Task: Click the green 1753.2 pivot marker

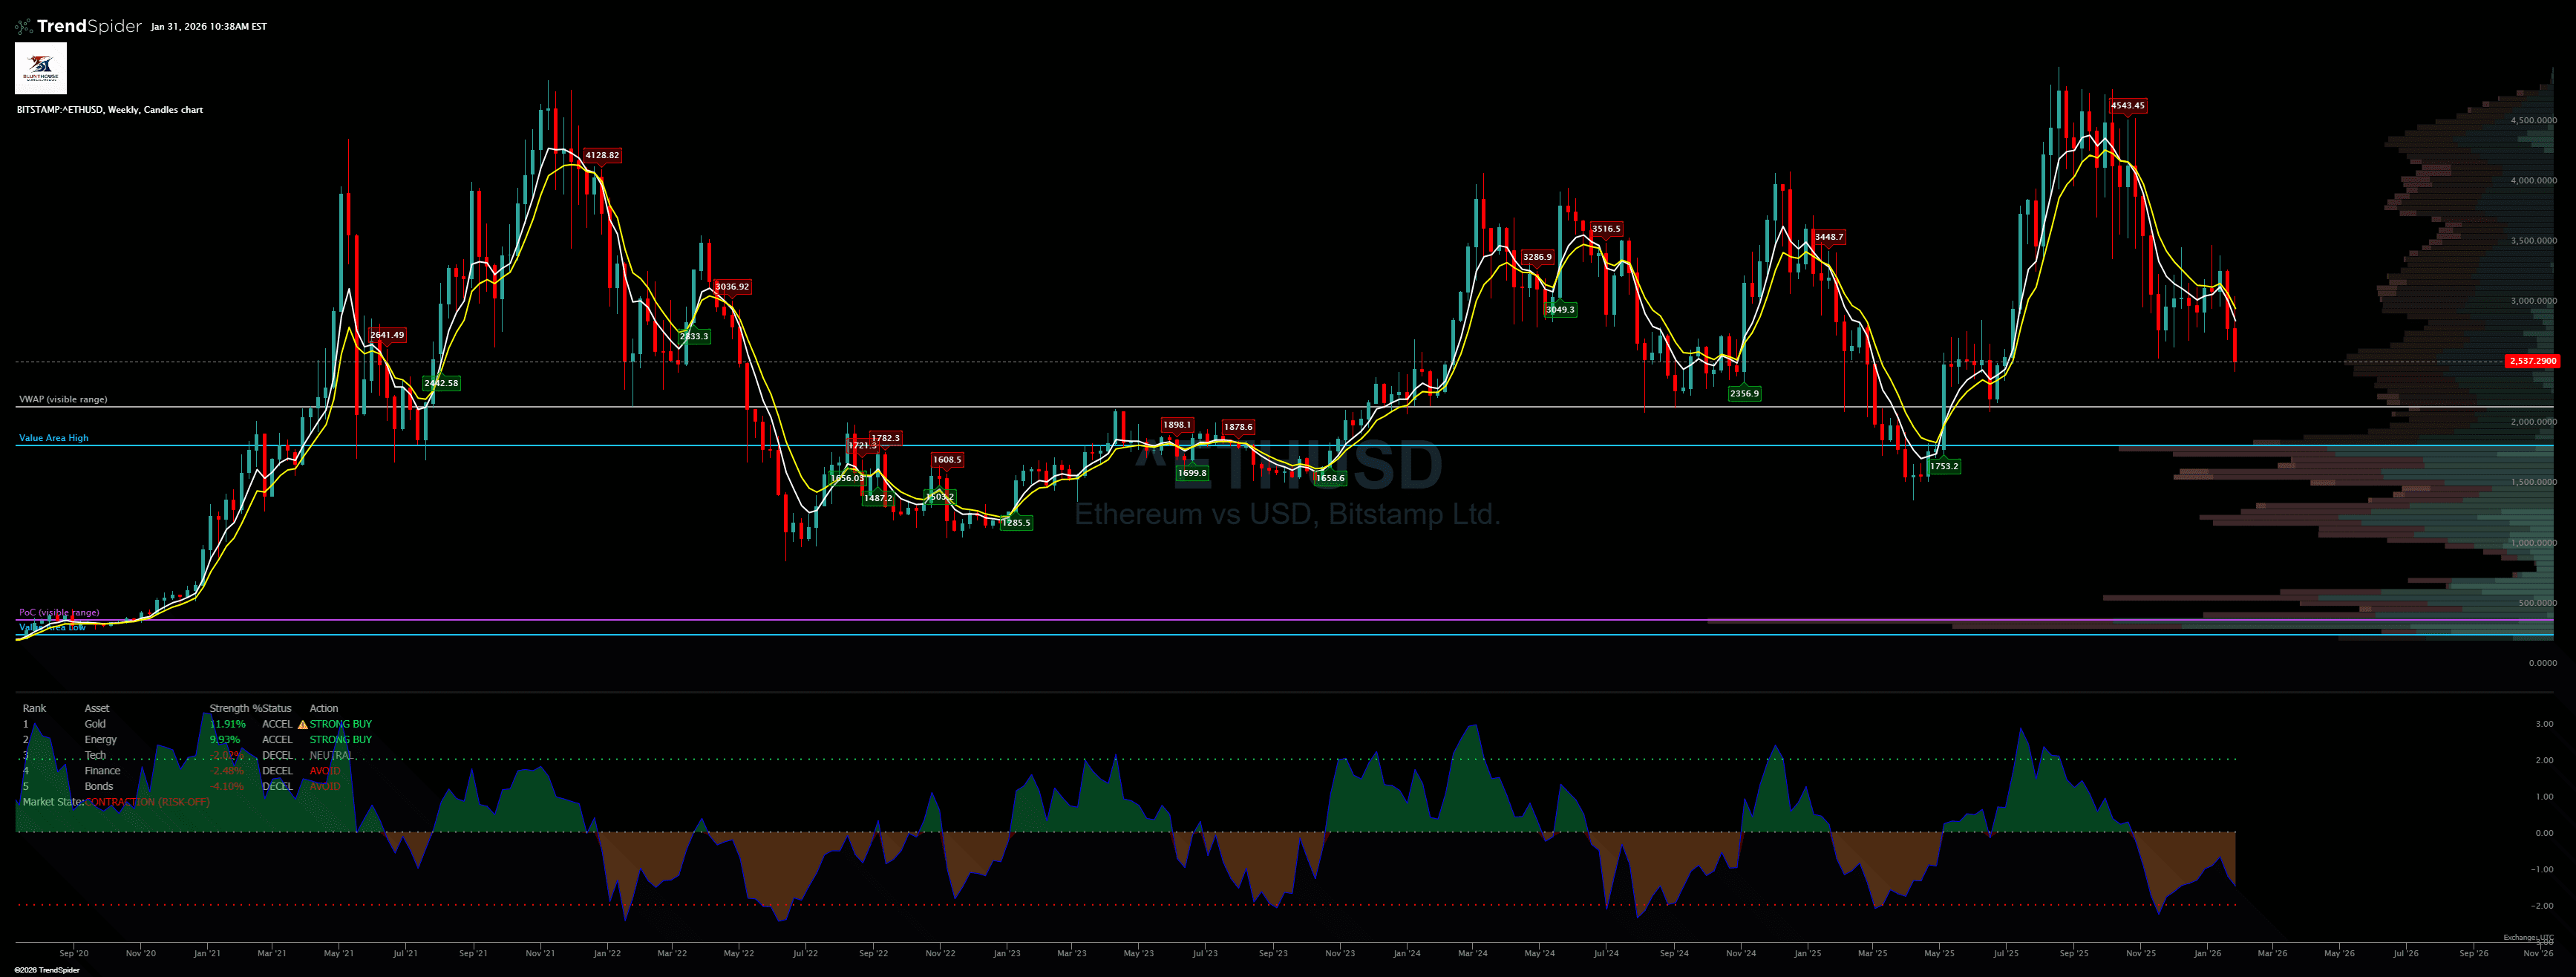Action: (1944, 466)
